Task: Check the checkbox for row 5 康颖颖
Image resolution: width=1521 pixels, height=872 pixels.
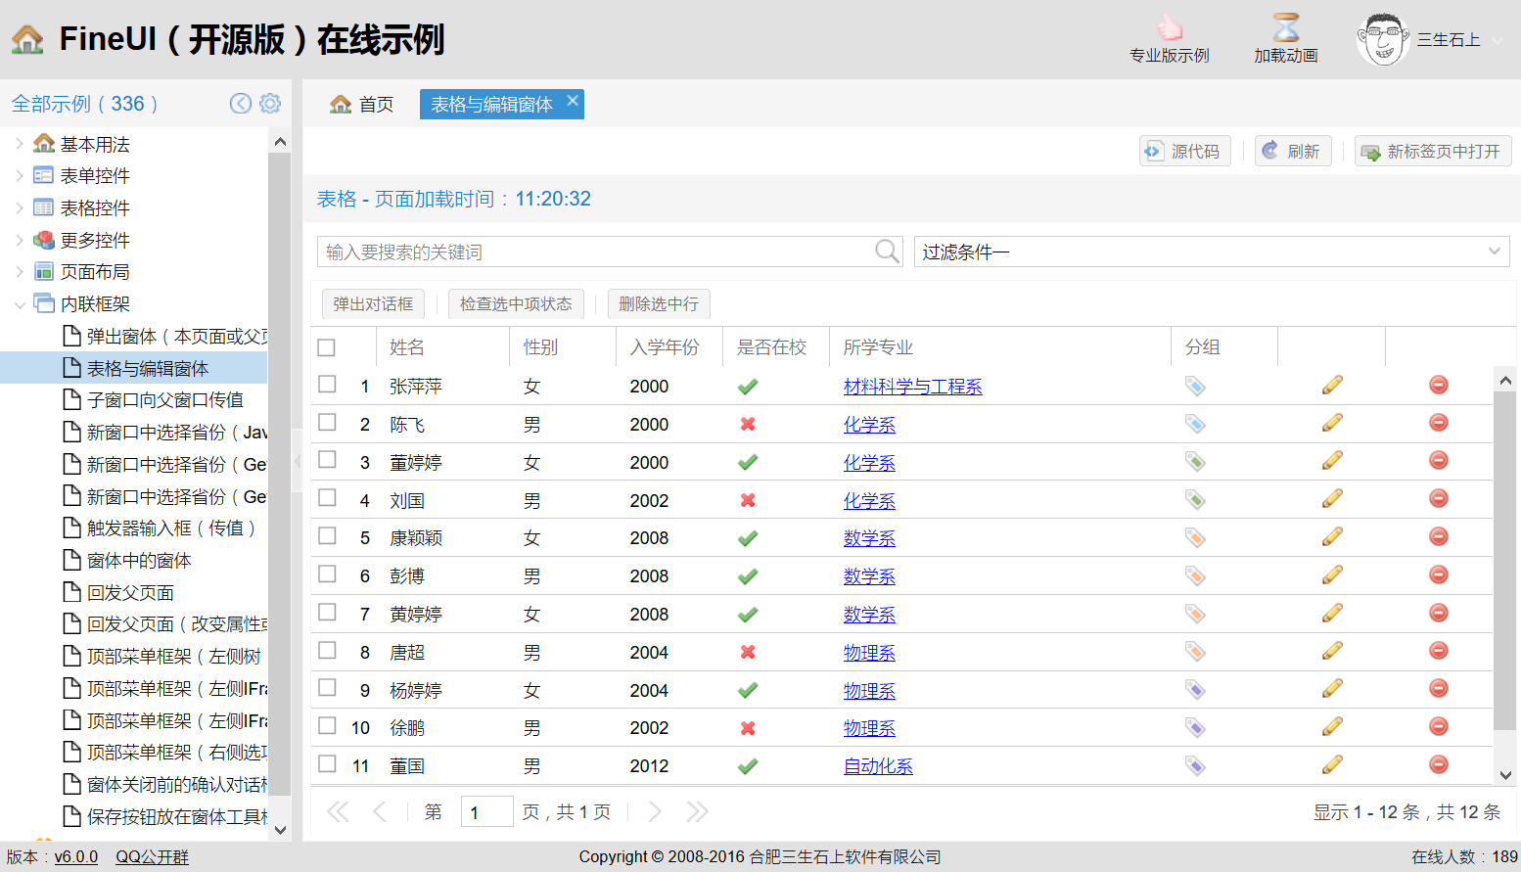Action: click(x=327, y=536)
